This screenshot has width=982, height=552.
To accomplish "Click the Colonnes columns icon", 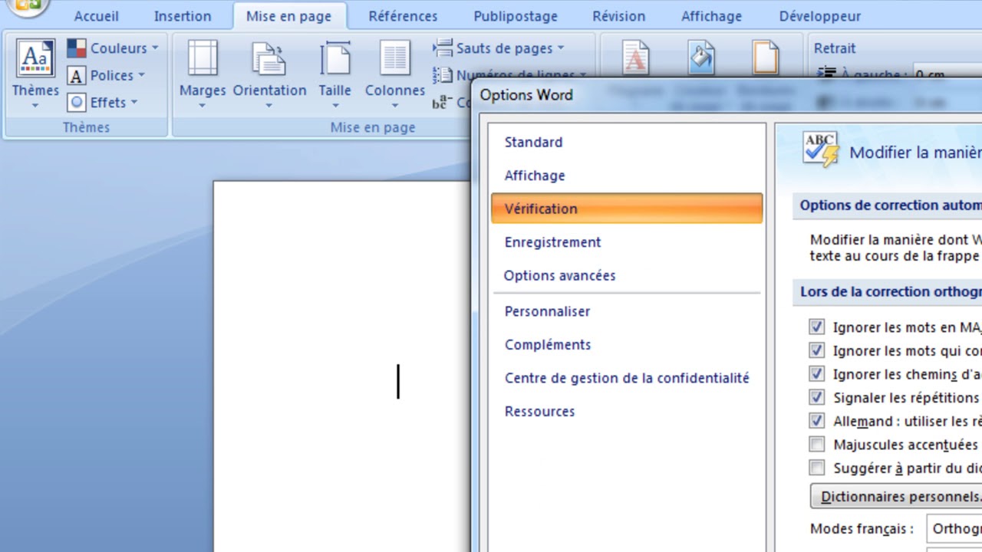I will [395, 59].
